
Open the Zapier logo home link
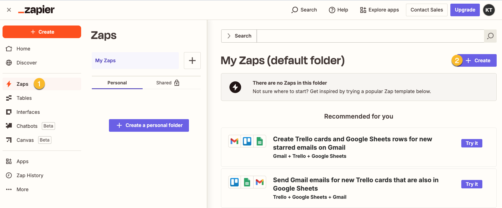(36, 10)
